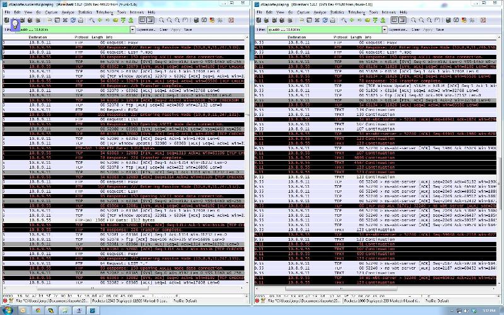Toggle auto scroll in right window toolbar
The width and height of the screenshot is (504, 315).
coord(403,20)
